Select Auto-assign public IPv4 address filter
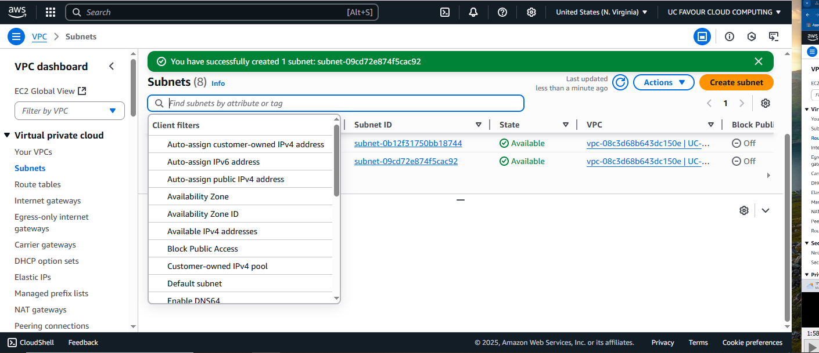 (241, 179)
